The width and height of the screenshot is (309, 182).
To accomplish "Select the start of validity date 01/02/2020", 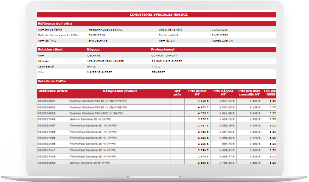I will (219, 30).
